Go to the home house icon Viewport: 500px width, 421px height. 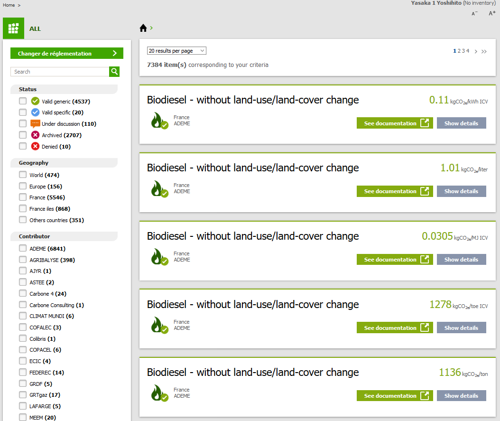click(143, 28)
